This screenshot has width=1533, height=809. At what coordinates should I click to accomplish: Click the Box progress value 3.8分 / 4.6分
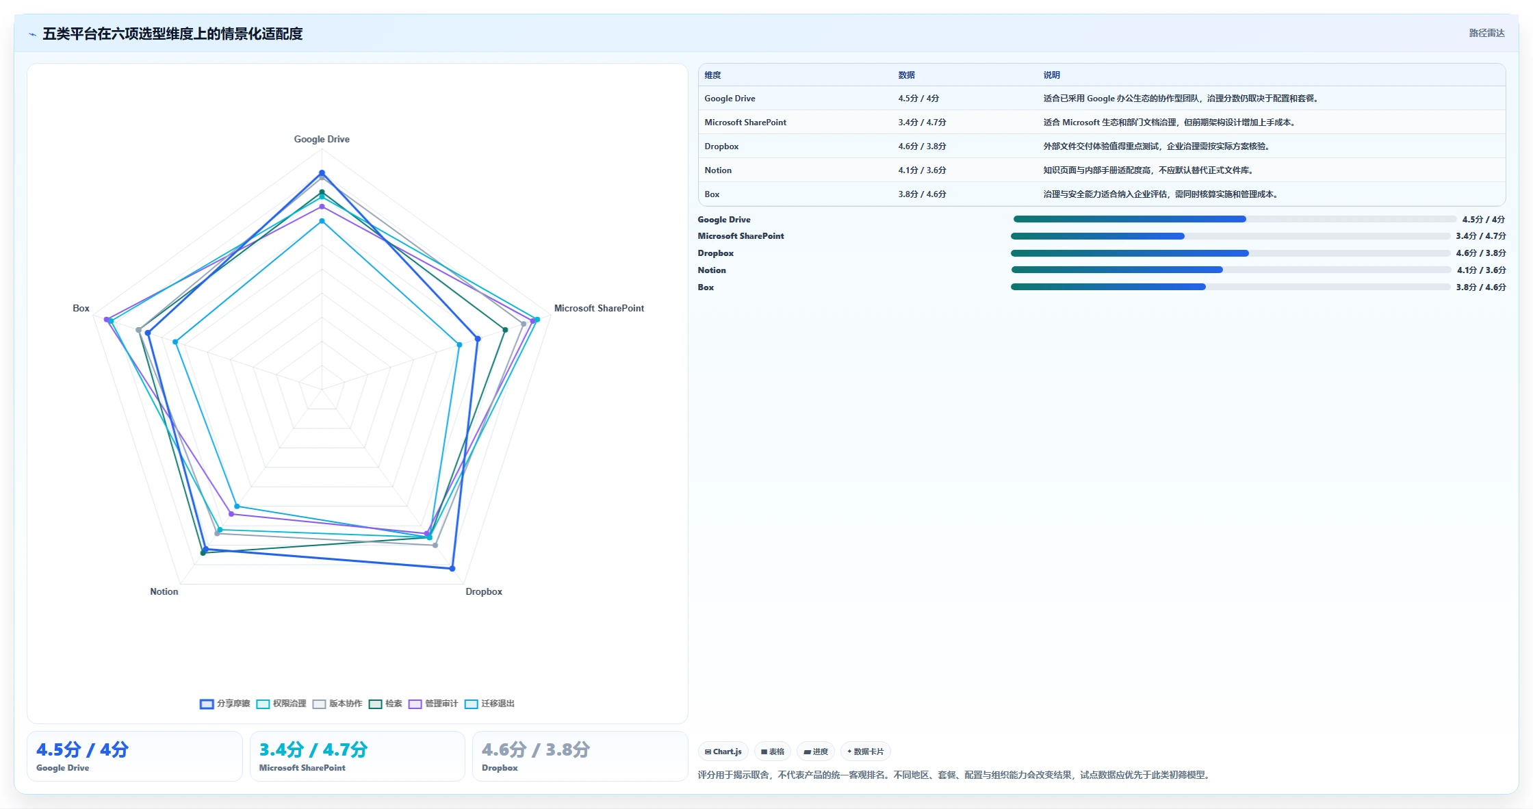[1481, 287]
